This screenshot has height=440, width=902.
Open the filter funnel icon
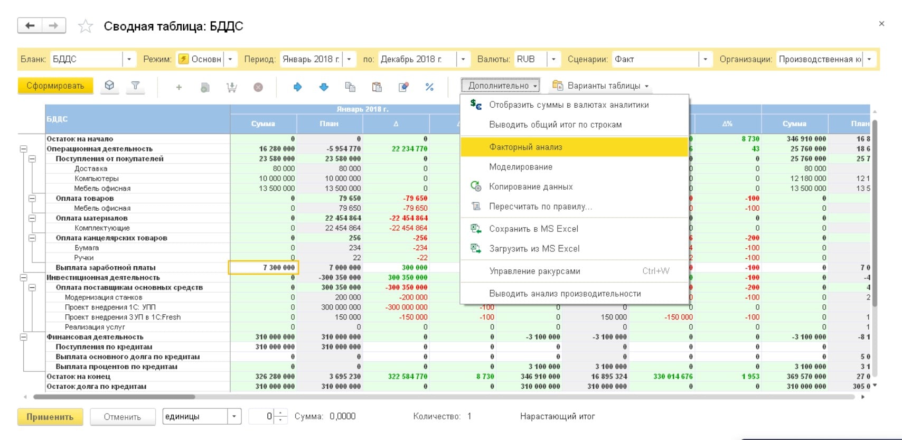pos(135,86)
